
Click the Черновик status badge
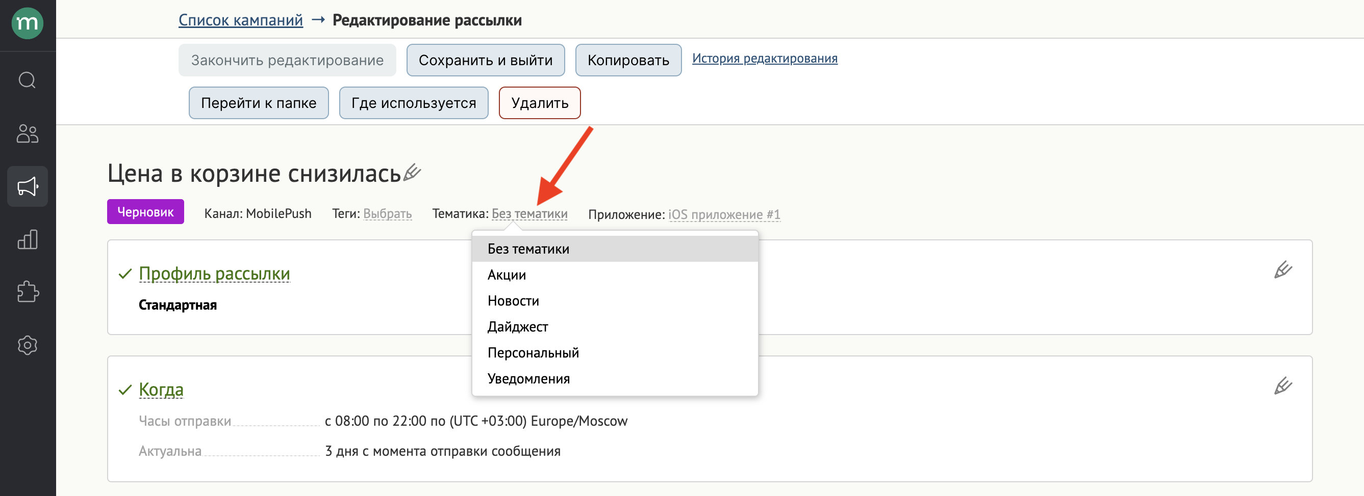(x=145, y=211)
